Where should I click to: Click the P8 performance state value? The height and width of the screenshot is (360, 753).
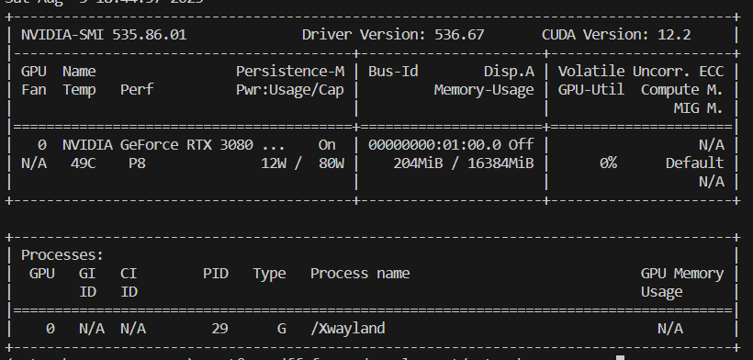[137, 163]
